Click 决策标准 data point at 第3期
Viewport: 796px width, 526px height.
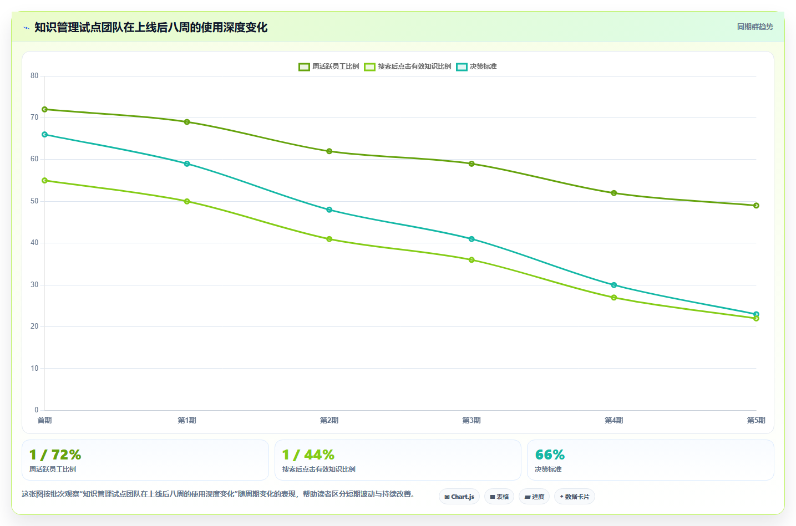(x=471, y=239)
